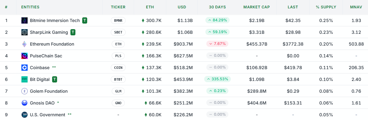The width and height of the screenshot is (368, 120).
Task: Click the PulseChain Sac logo icon
Action: (x=25, y=56)
